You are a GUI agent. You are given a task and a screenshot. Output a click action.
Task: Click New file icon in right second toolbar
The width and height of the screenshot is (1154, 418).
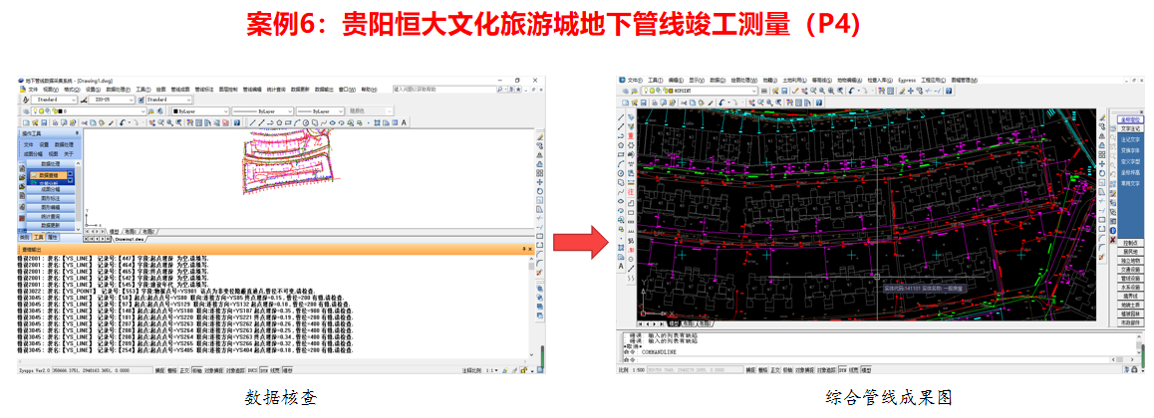coord(625,103)
